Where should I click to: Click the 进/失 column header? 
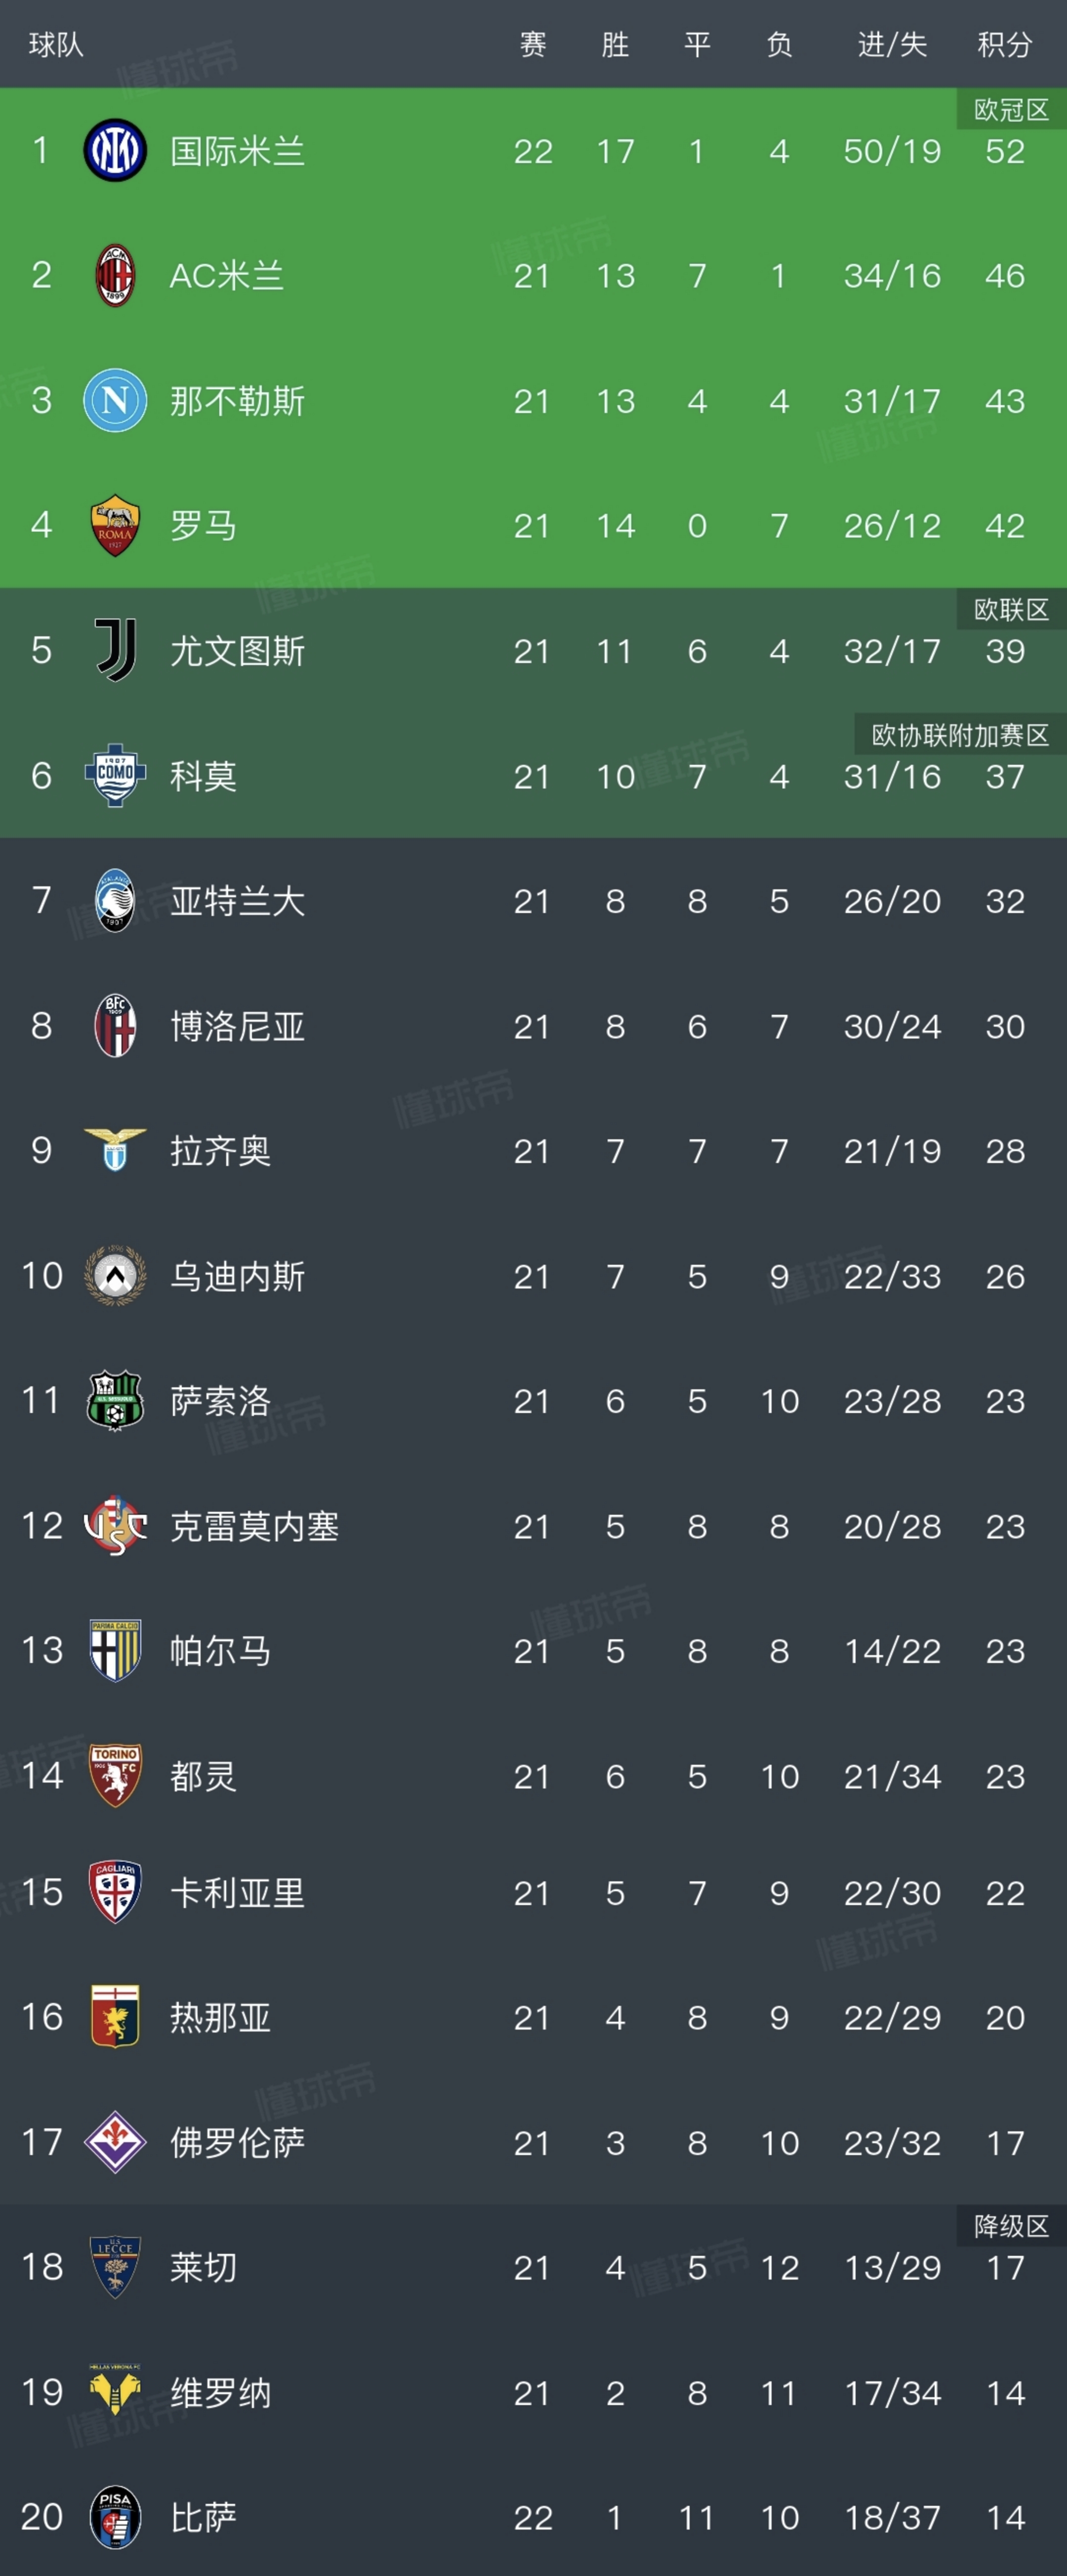(892, 44)
